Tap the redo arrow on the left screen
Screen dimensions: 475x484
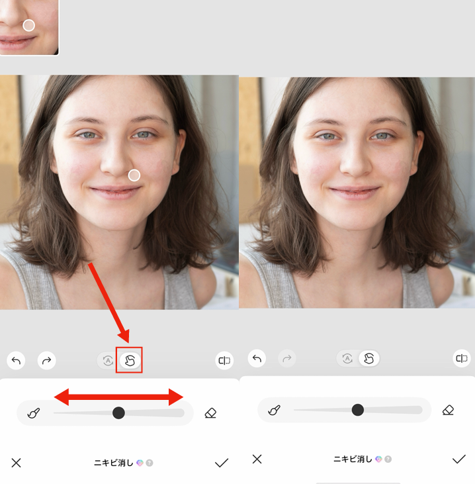pos(46,361)
